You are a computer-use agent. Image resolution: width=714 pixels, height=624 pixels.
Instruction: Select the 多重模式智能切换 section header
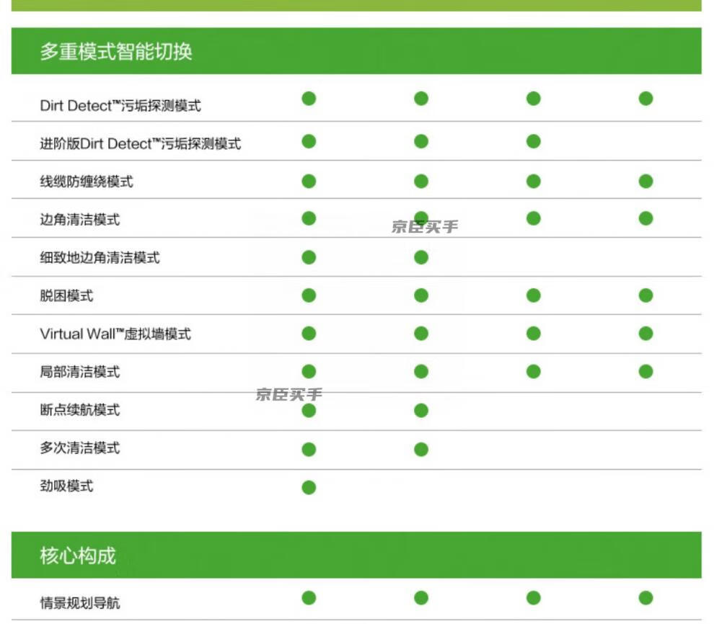tap(116, 52)
